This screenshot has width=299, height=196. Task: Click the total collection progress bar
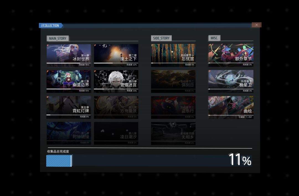click(149, 161)
